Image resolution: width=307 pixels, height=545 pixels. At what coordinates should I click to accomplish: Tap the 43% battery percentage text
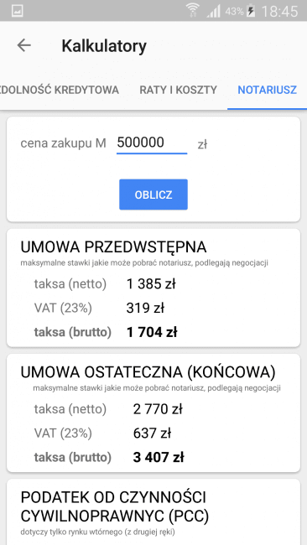[x=234, y=11]
